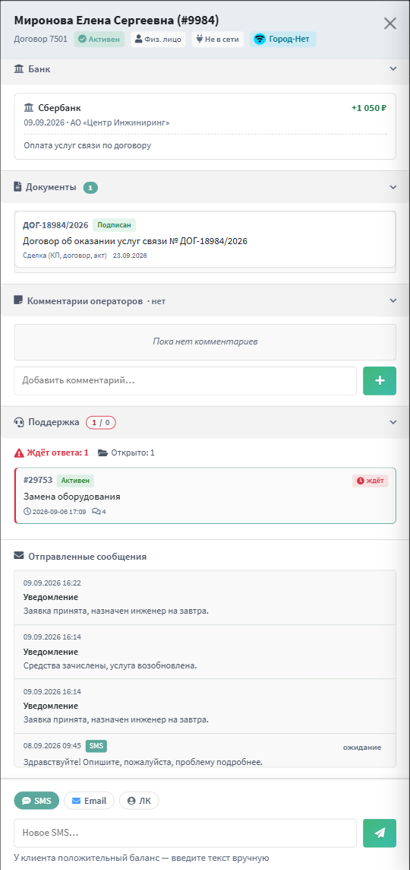
Task: Click the headset icon beside Поддержка
Action: 18,422
